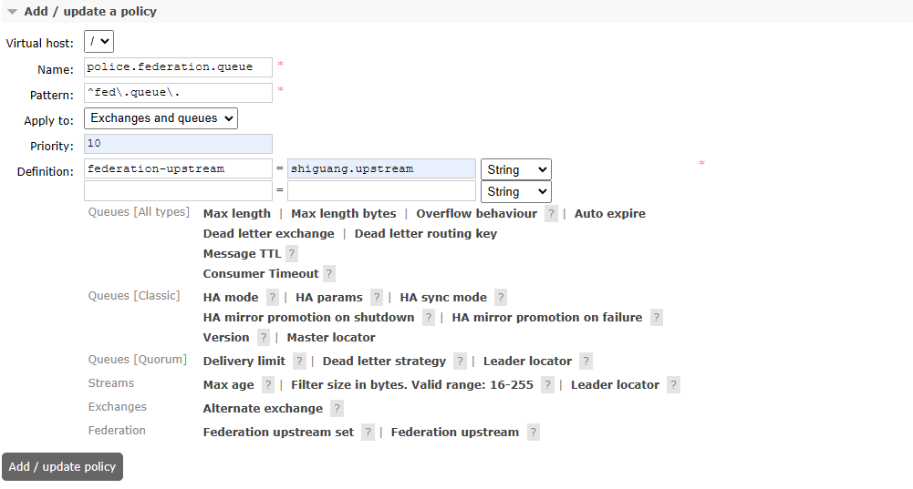Focus the Pattern input field
Image resolution: width=913 pixels, height=489 pixels.
[x=178, y=93]
